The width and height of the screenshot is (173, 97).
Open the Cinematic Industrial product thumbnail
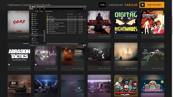[152, 22]
